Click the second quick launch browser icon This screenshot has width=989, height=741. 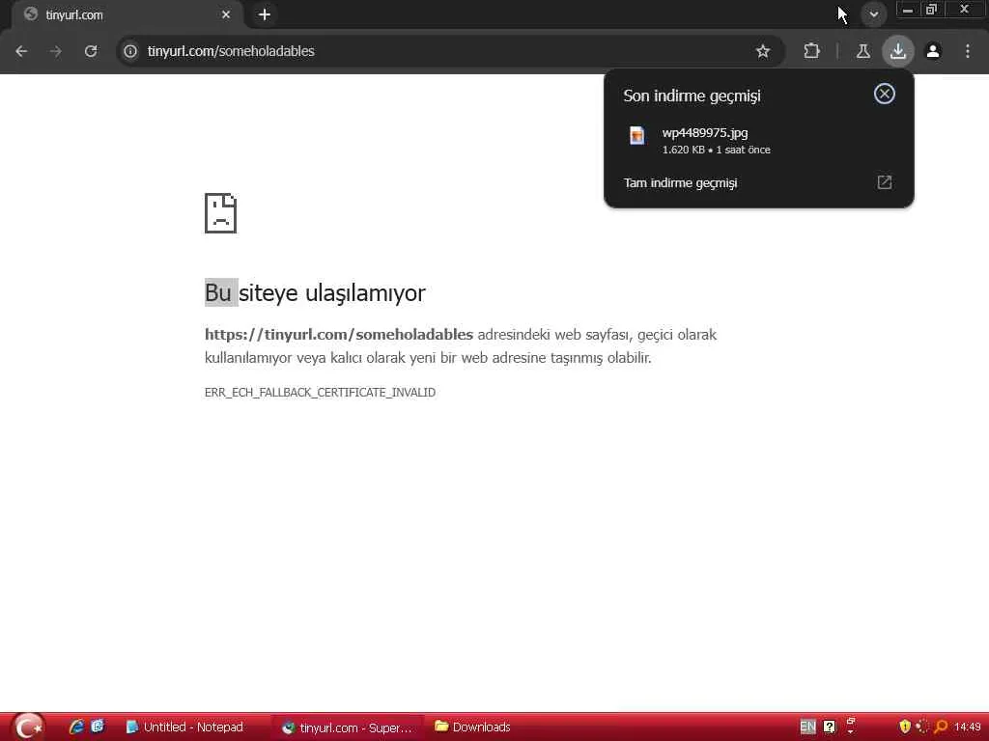tap(98, 727)
